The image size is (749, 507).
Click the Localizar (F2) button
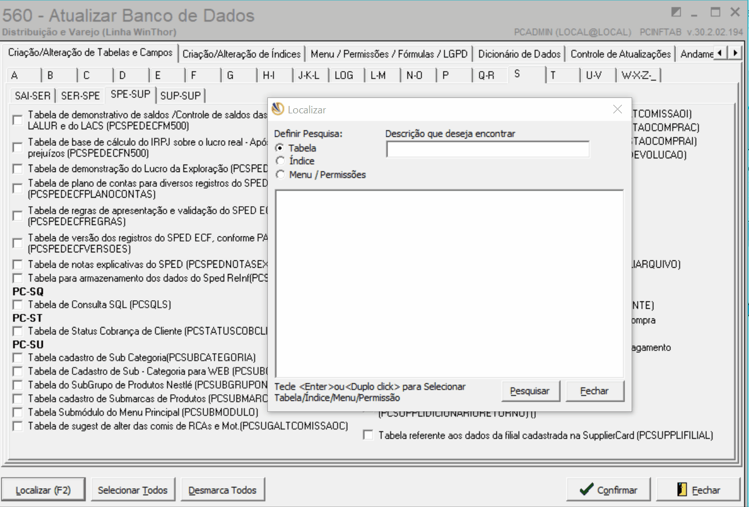(x=43, y=490)
